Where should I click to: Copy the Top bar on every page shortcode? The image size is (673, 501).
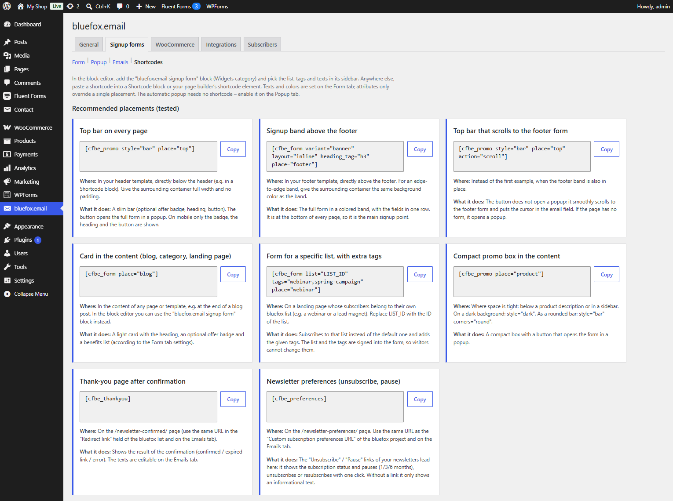[x=233, y=149]
